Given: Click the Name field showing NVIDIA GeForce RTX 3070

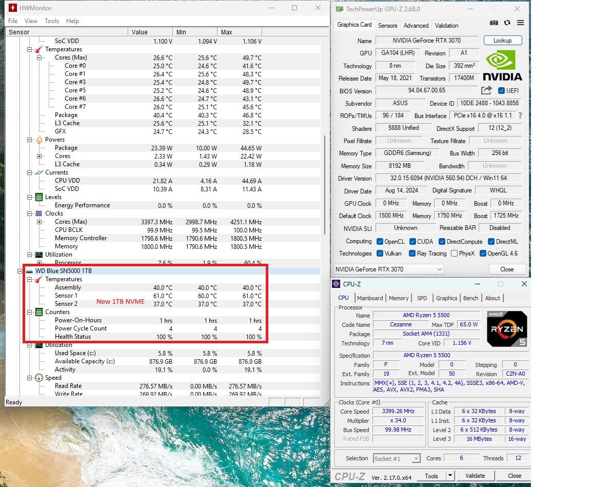Looking at the screenshot, I should (x=427, y=41).
